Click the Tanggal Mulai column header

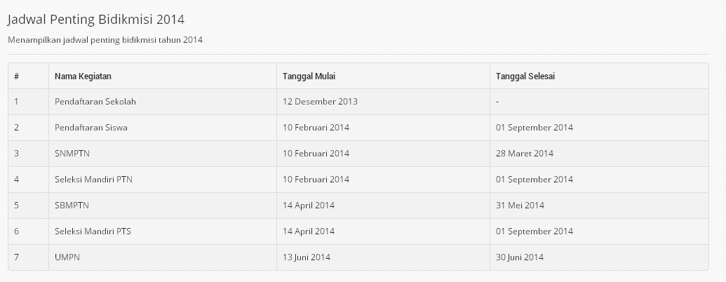click(x=309, y=76)
